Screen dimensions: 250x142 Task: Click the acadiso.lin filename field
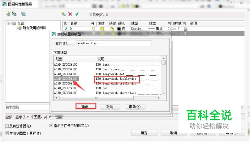click(x=114, y=43)
